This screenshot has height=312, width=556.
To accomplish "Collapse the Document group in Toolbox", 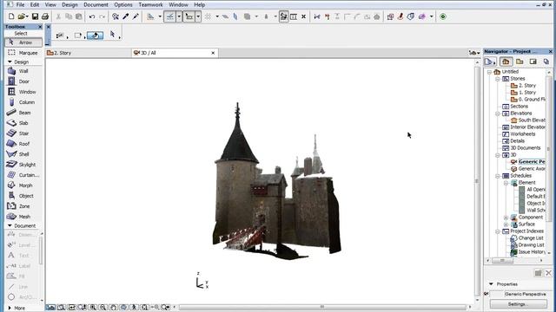I will pyautogui.click(x=10, y=225).
